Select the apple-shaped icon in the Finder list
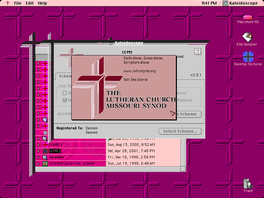This screenshot has height=198, width=264. point(45,133)
